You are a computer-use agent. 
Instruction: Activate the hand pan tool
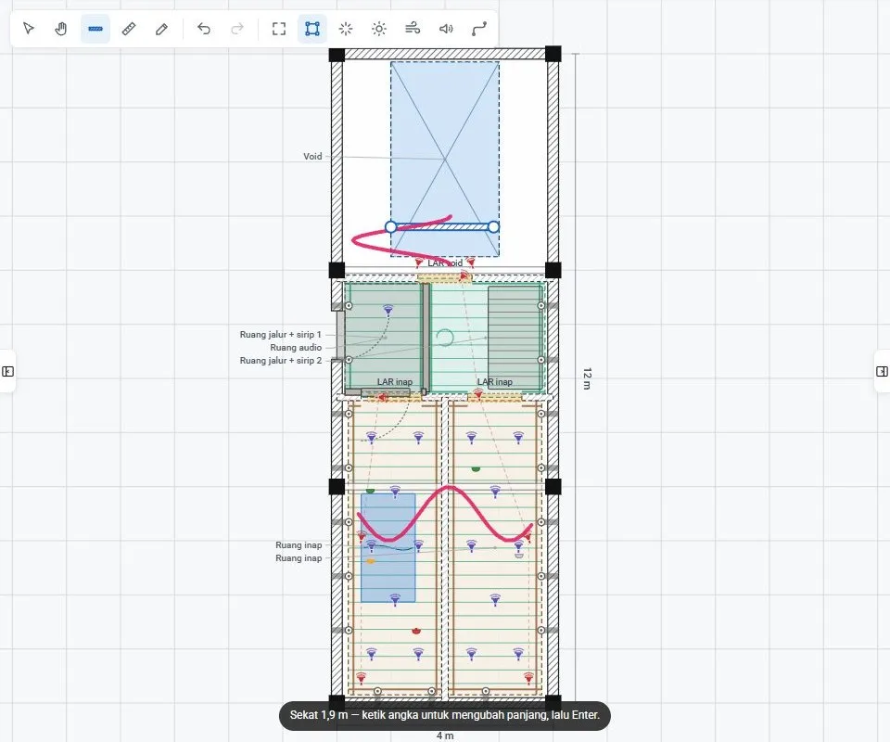(61, 29)
